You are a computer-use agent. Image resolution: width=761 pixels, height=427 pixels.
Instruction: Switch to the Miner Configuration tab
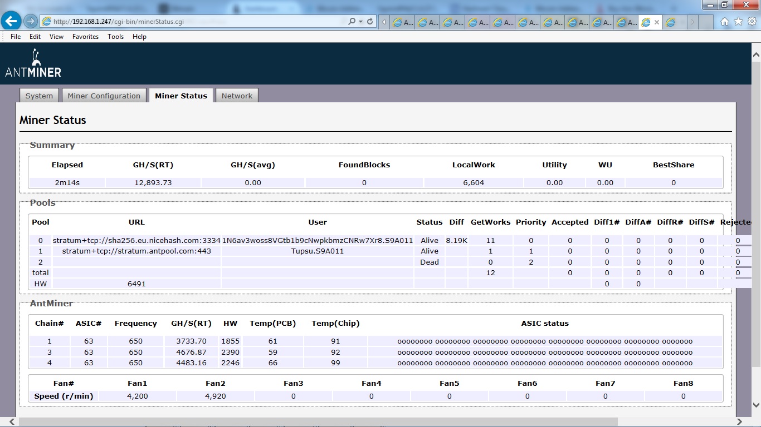click(x=104, y=96)
